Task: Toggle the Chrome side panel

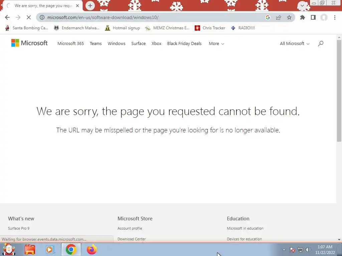Action: (x=313, y=17)
